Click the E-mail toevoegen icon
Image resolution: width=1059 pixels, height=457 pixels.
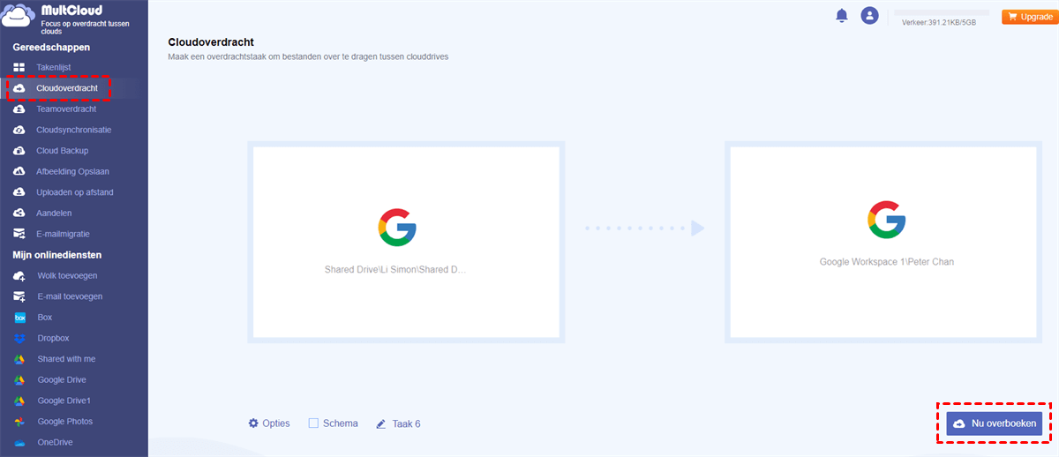click(x=19, y=296)
